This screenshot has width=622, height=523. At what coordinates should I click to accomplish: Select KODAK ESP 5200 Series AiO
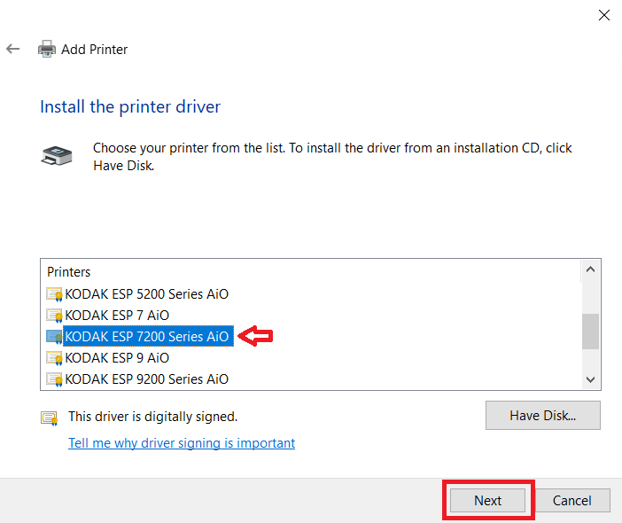click(x=147, y=294)
